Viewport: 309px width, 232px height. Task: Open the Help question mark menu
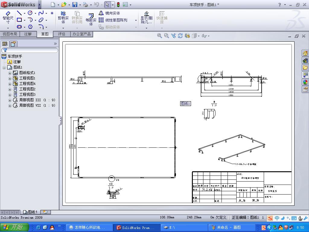tap(280, 5)
